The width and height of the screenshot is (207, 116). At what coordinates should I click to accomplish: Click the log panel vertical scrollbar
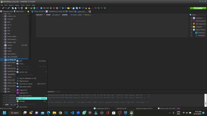[205, 100]
